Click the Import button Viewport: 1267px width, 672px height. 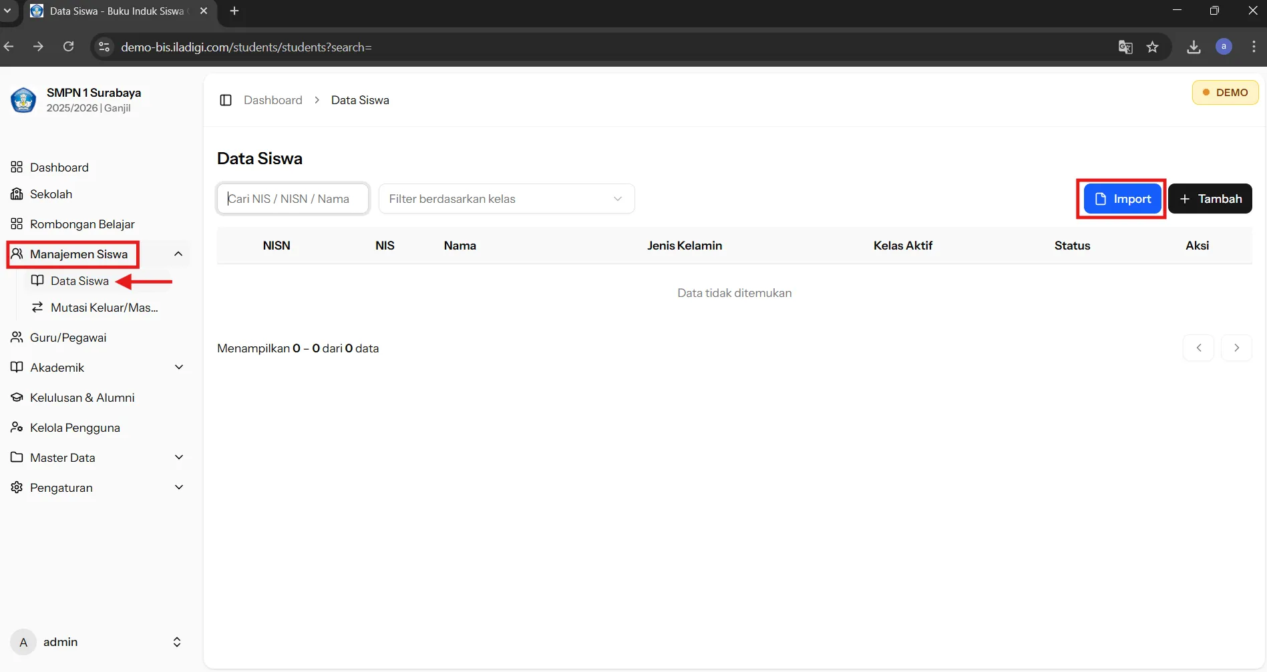coord(1122,199)
